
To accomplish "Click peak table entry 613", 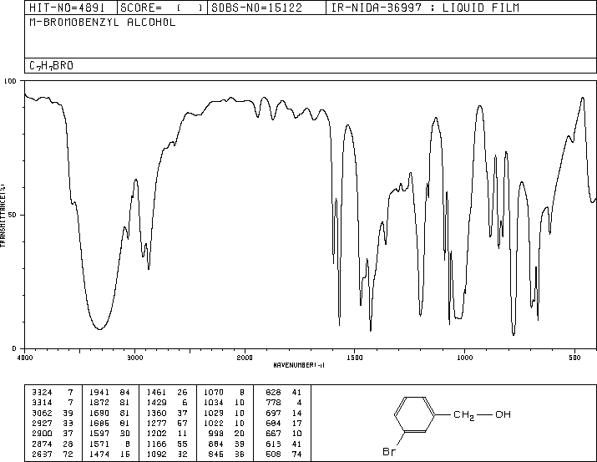I will click(x=273, y=444).
